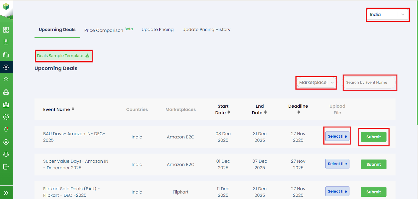Open the warehouse sidebar icon

tap(6, 105)
